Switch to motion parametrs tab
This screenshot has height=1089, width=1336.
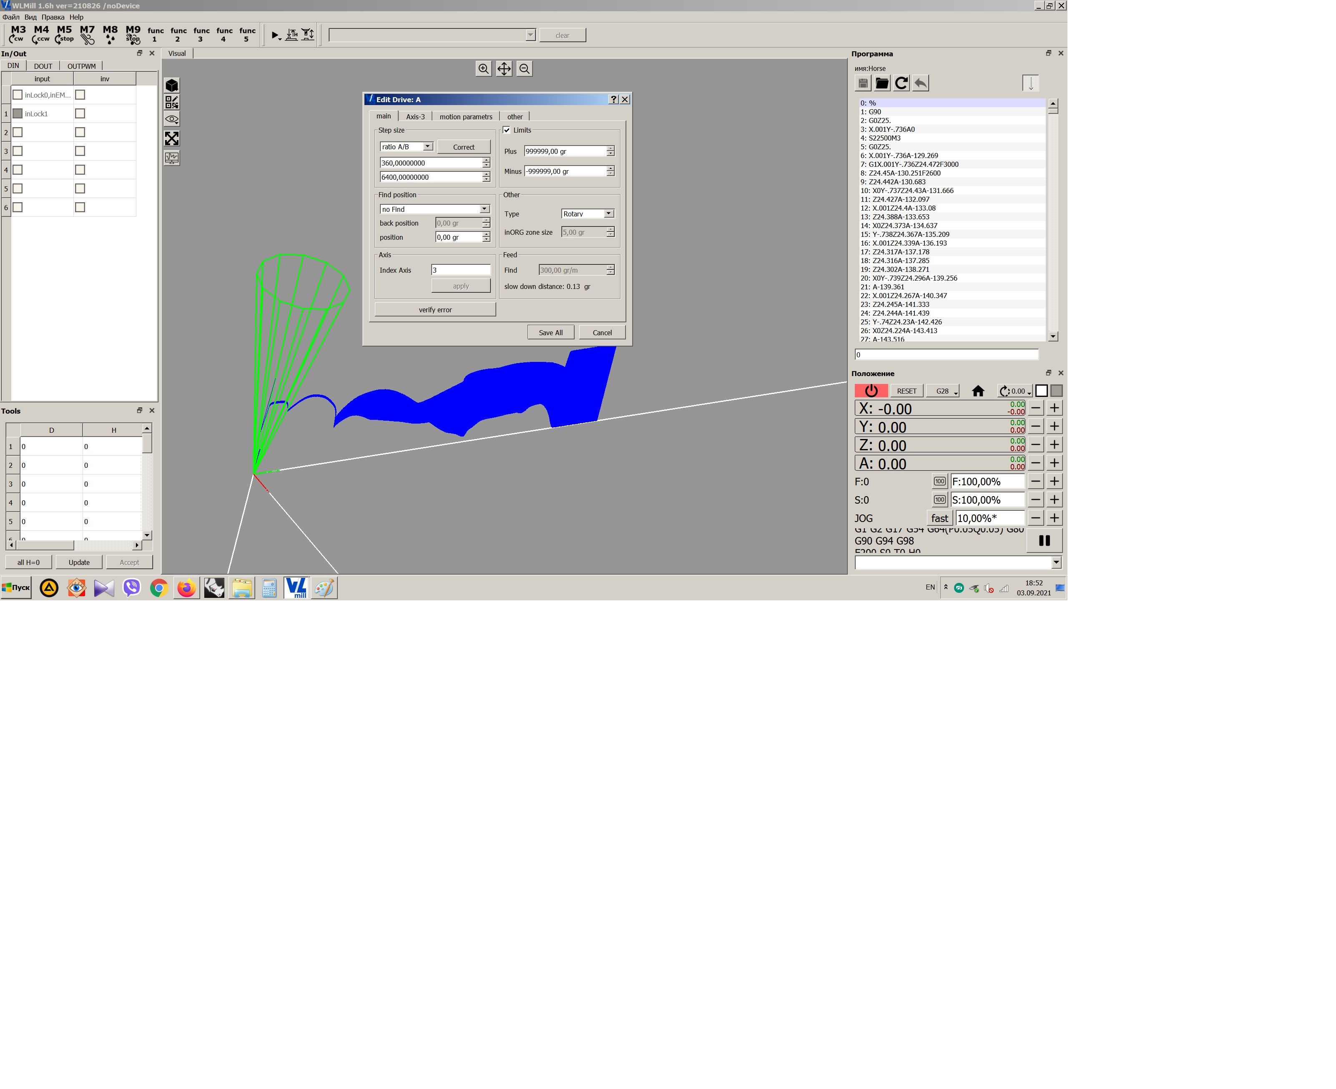[465, 117]
